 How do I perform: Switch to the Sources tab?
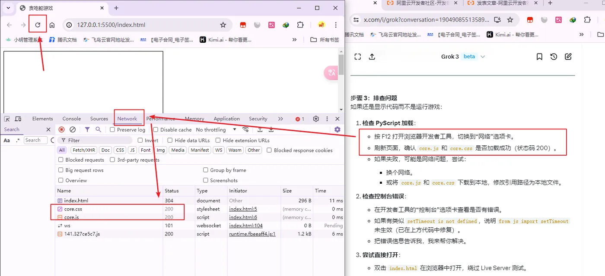[99, 119]
